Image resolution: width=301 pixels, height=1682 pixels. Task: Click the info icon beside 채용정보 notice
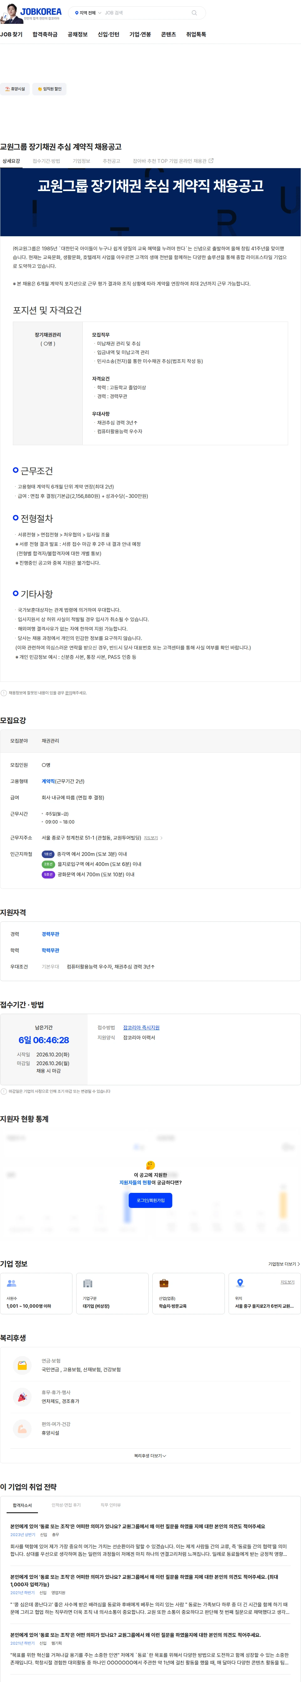(4, 693)
